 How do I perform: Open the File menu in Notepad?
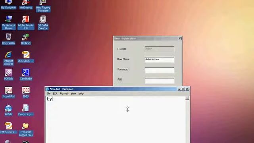point(48,94)
